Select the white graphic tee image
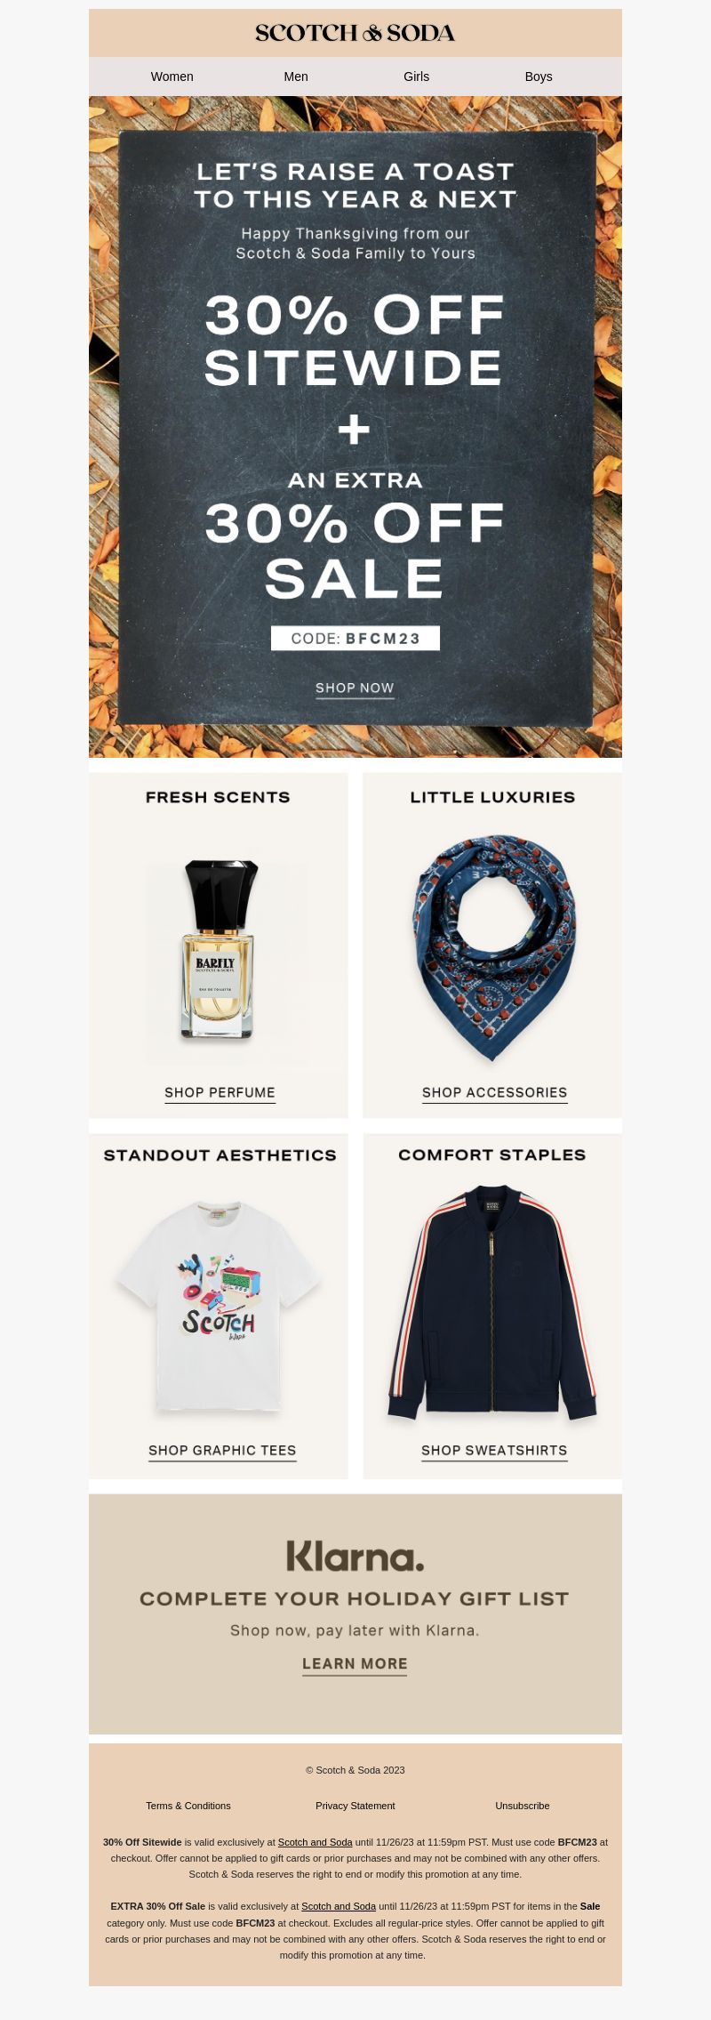 point(219,1307)
